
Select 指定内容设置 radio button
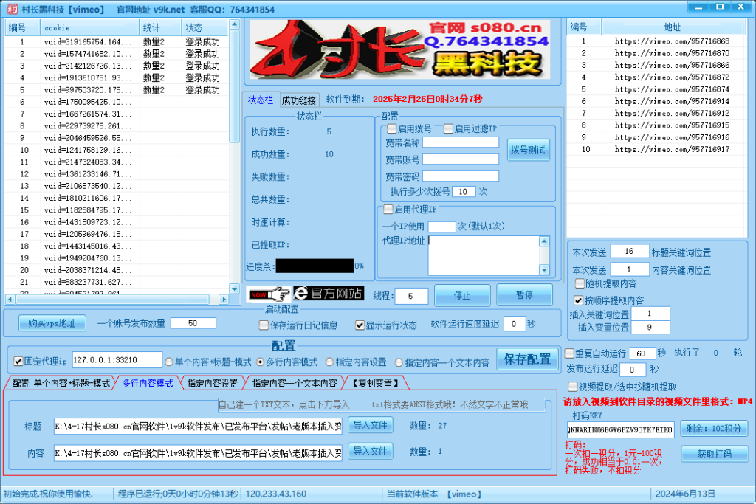(329, 362)
